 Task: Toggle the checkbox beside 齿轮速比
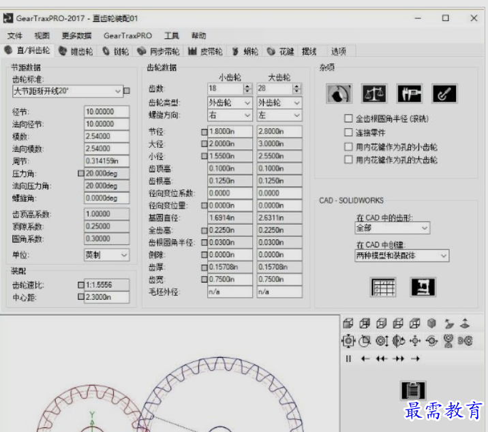click(x=81, y=285)
